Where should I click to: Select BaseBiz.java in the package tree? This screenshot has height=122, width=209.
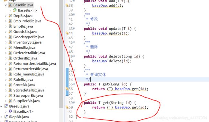(23, 5)
